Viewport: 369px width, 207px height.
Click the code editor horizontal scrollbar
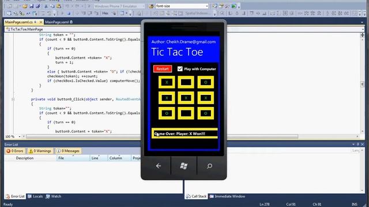click(162, 136)
